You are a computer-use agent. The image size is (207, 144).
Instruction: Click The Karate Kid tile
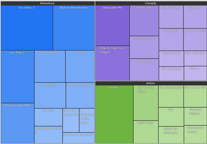point(50,66)
